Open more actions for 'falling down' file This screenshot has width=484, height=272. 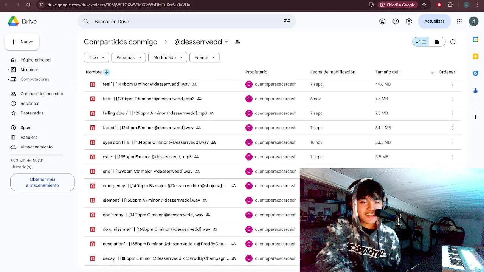[x=453, y=113]
